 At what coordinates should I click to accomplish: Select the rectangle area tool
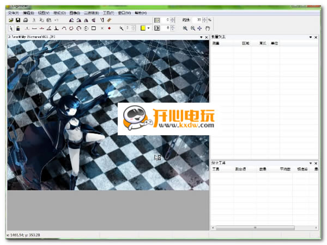[x=94, y=28]
